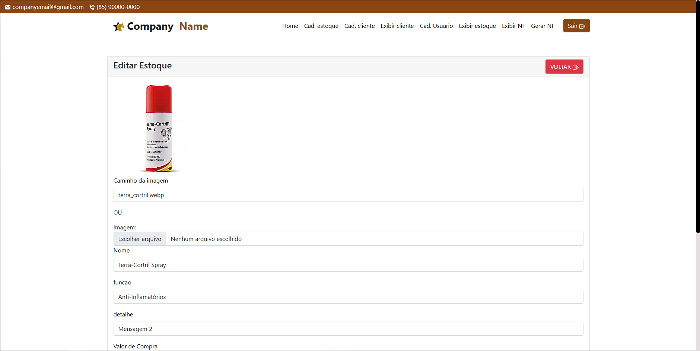Focus the detalhe input field
The image size is (700, 351).
click(348, 329)
